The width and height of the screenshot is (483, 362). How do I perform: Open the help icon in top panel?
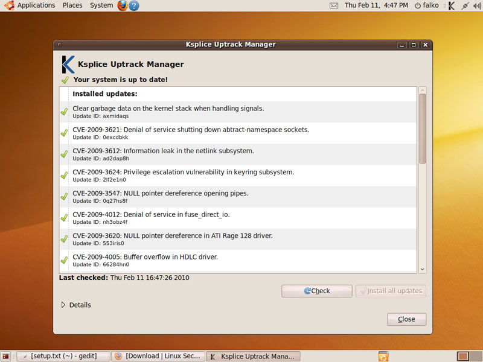pyautogui.click(x=134, y=5)
